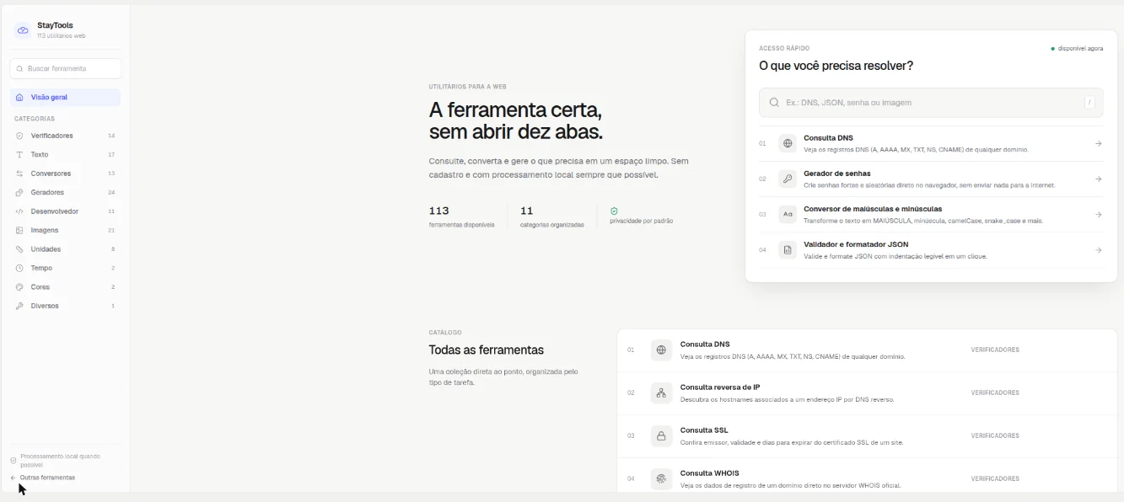Click the Desenvolvedor code brackets icon
This screenshot has height=502, width=1124.
click(x=19, y=211)
